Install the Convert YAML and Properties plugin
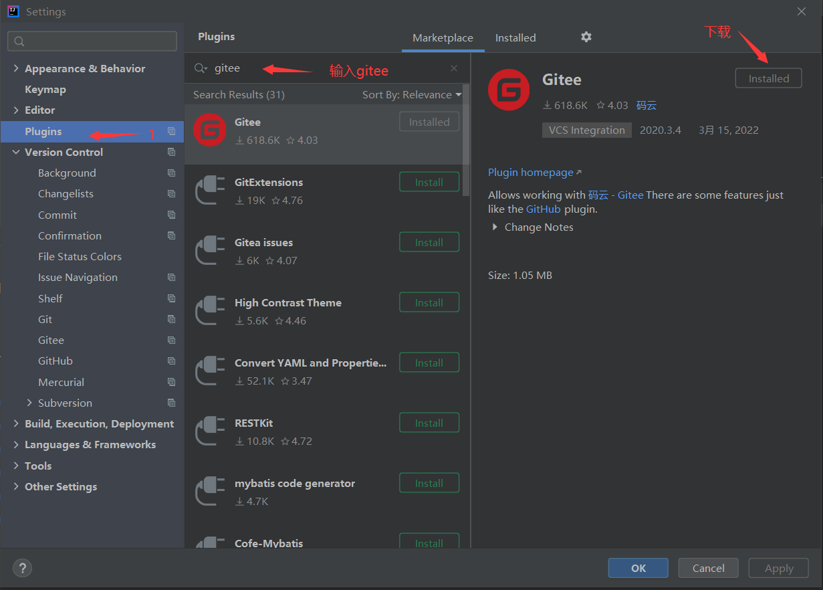 point(429,363)
